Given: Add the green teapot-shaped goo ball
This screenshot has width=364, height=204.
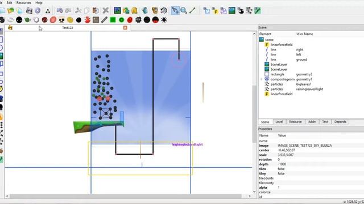Looking at the screenshot, I should (27, 20).
